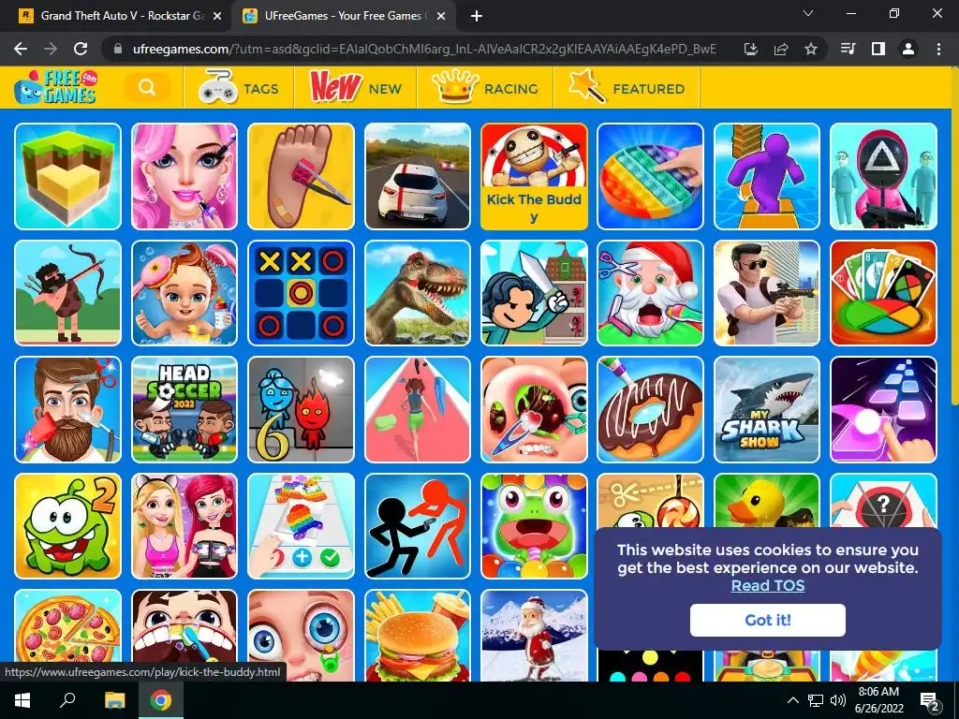Close the Grand Theft Auto V tab
Viewport: 959px width, 719px height.
217,17
